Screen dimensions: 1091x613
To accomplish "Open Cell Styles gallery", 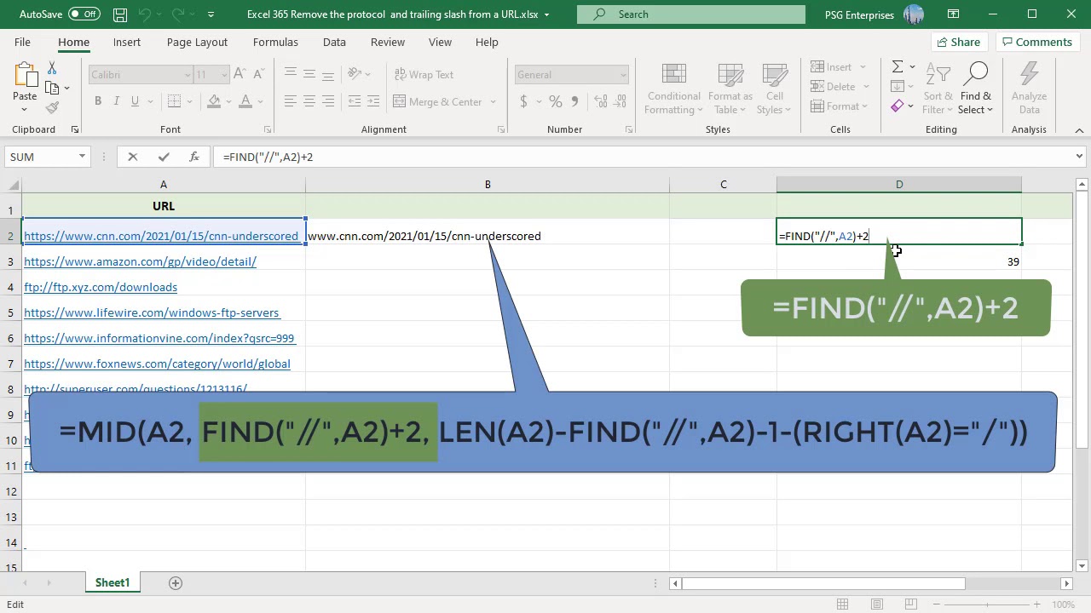I will [774, 89].
